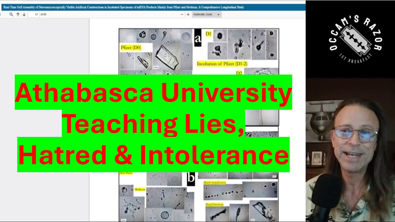Click the 'of 65' page count text
This screenshot has width=395, height=222.
pos(44,14)
